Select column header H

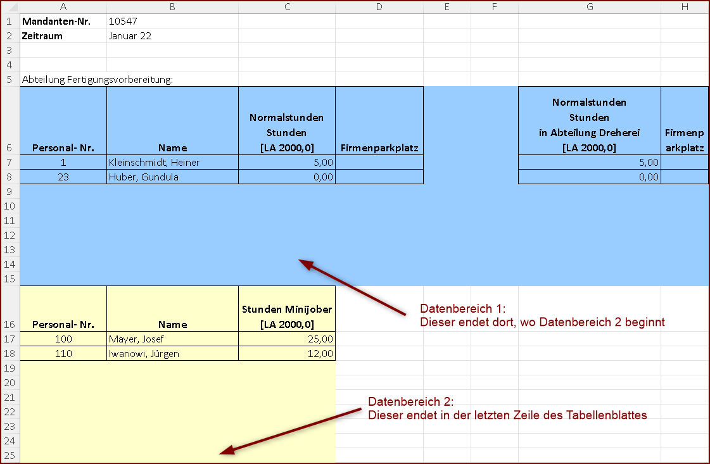pyautogui.click(x=685, y=7)
